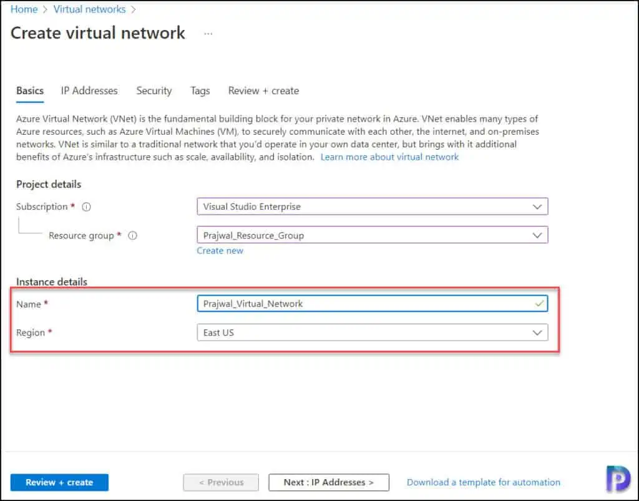Click the Subscription info icon
The width and height of the screenshot is (639, 501).
click(86, 207)
